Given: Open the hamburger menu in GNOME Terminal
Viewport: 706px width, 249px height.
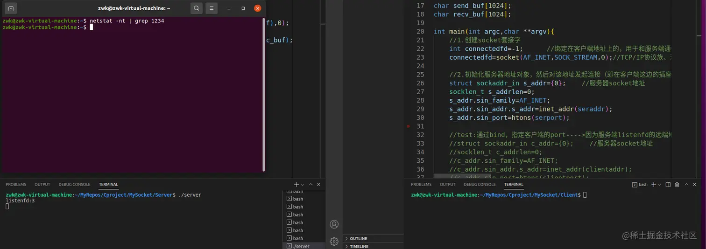Looking at the screenshot, I should [212, 8].
